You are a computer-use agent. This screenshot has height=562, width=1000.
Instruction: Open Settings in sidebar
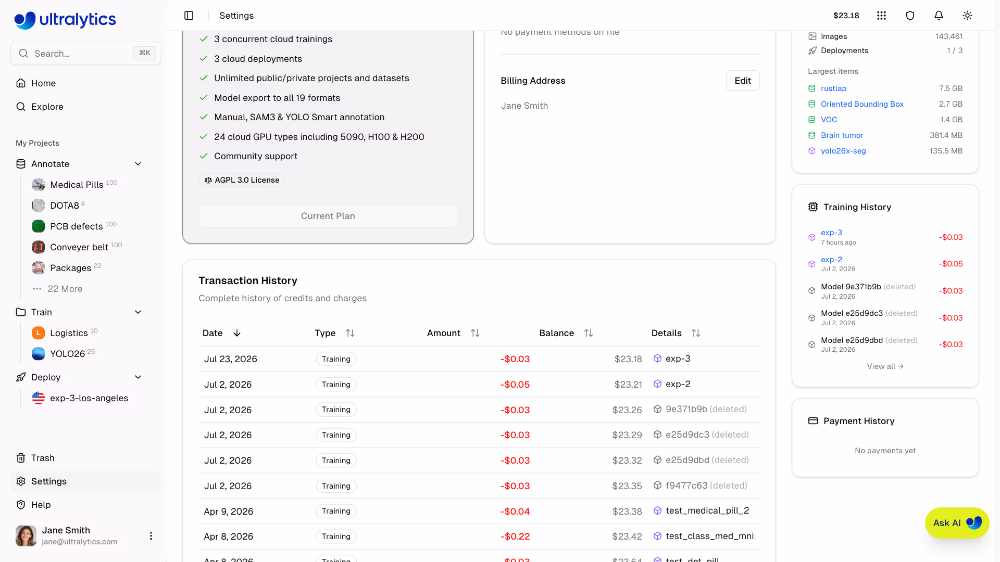pos(86,481)
